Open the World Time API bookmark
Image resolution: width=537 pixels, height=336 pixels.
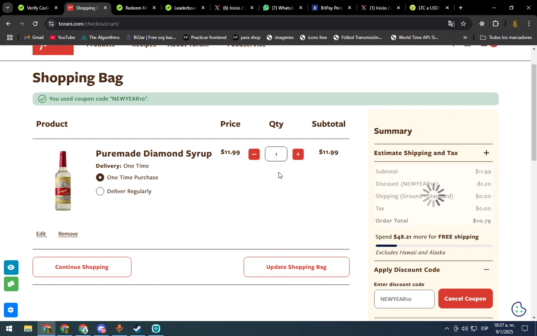click(x=415, y=37)
